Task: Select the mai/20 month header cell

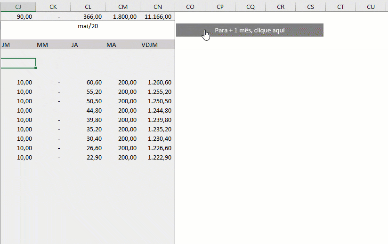Action: 88,26
